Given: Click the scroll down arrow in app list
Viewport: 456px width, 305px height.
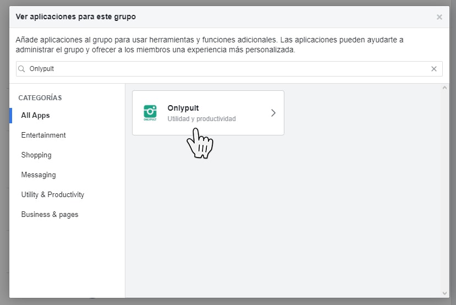Looking at the screenshot, I should tap(445, 293).
